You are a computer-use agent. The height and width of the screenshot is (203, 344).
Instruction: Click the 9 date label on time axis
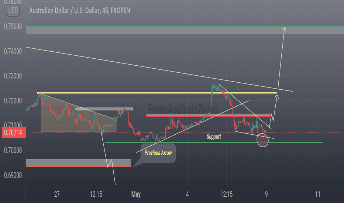(266, 194)
